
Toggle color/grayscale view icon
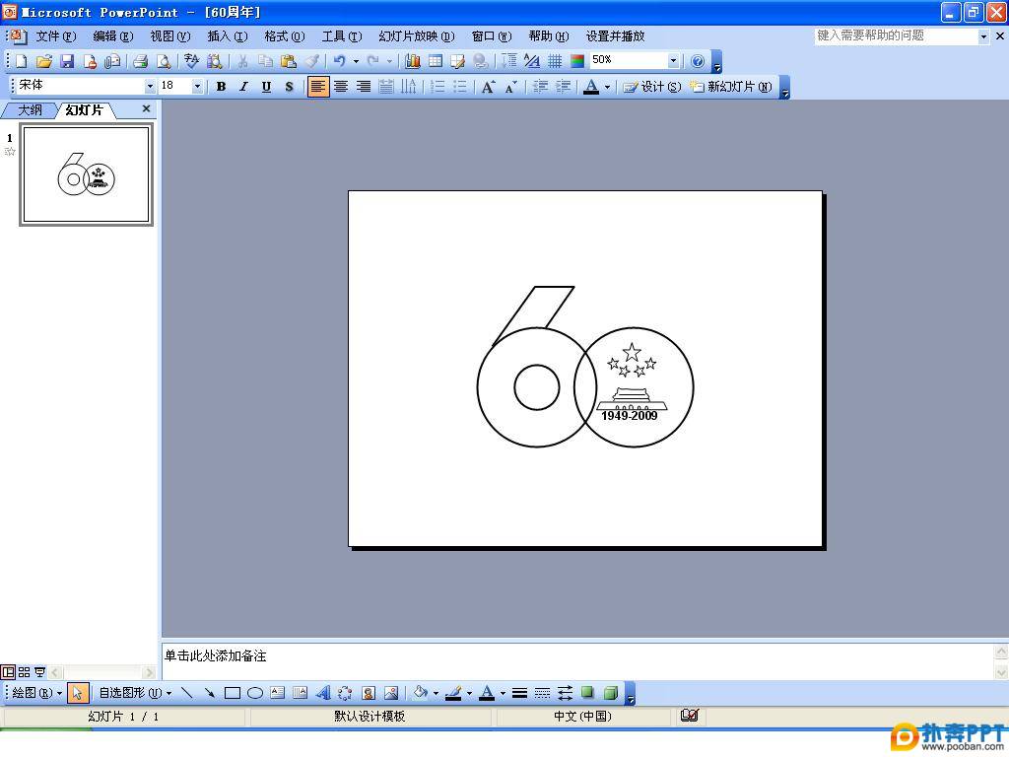click(577, 61)
